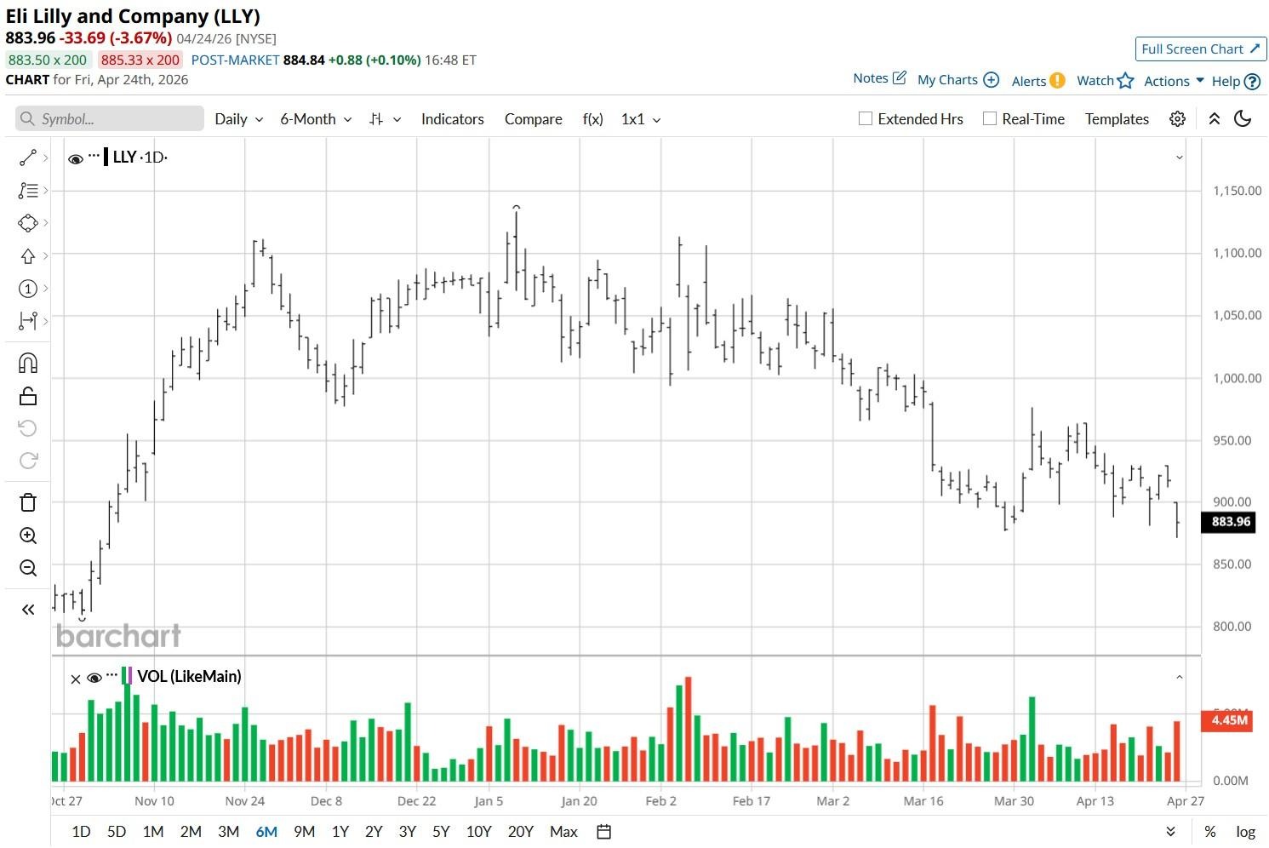Delete drawings with the trash icon
Image resolution: width=1269 pixels, height=848 pixels.
click(28, 502)
